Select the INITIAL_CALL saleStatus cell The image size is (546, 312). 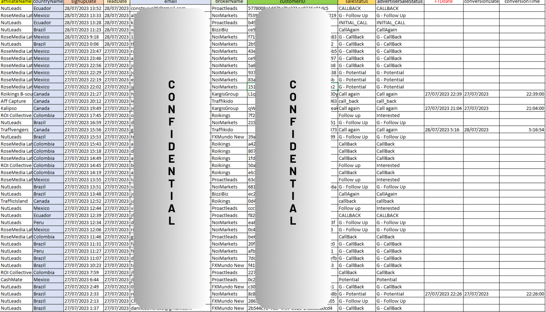(x=357, y=23)
